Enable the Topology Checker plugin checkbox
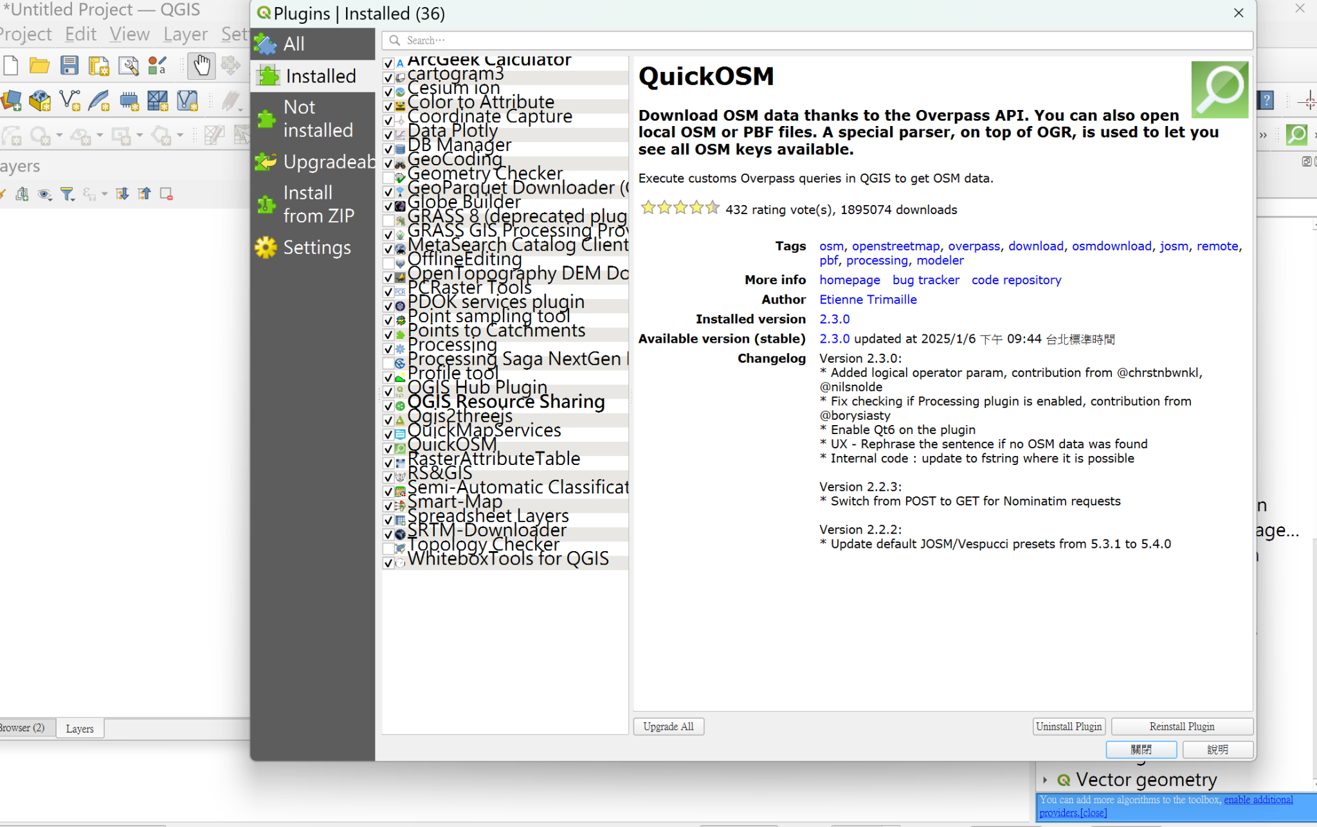1317x827 pixels. 388,549
